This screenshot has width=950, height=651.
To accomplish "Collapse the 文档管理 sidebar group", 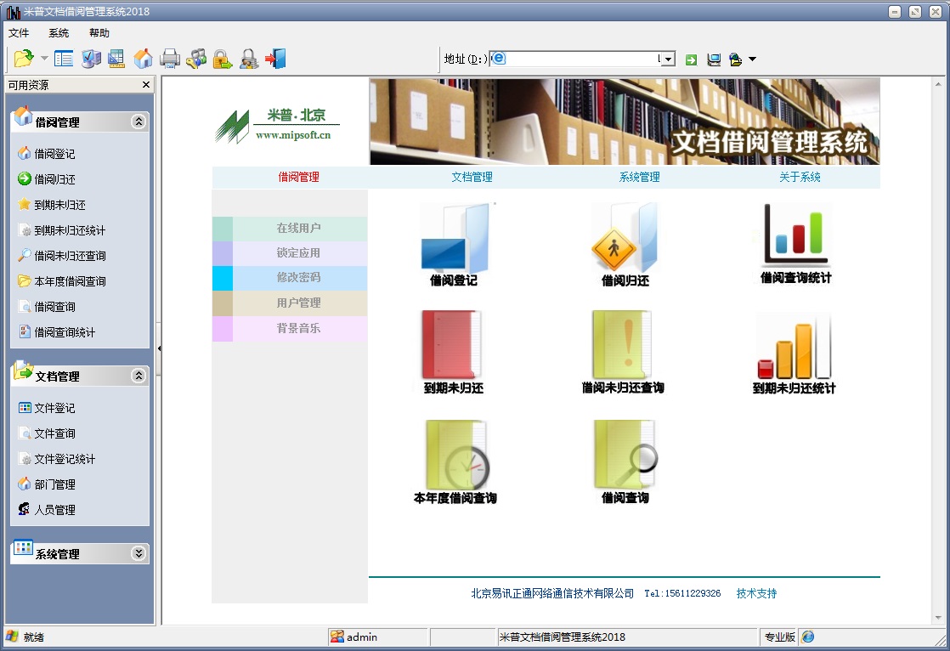I will [x=139, y=376].
